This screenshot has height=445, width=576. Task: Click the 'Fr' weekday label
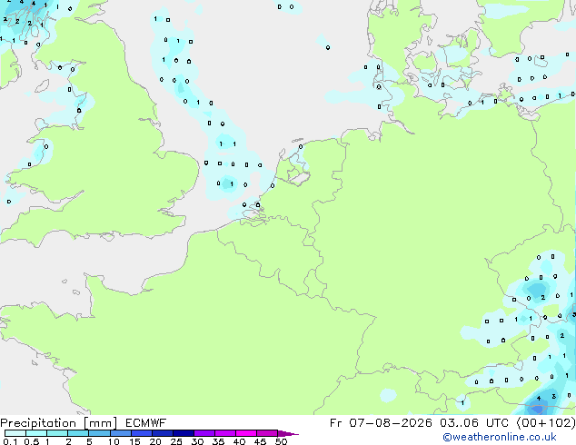click(x=336, y=423)
